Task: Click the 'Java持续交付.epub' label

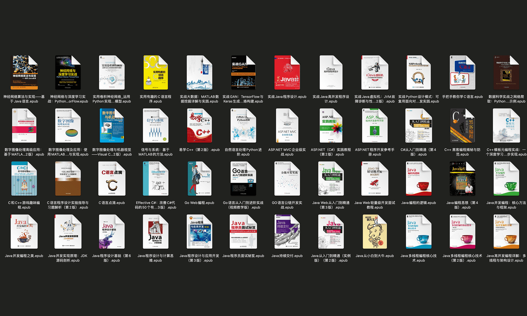Action: [287, 256]
